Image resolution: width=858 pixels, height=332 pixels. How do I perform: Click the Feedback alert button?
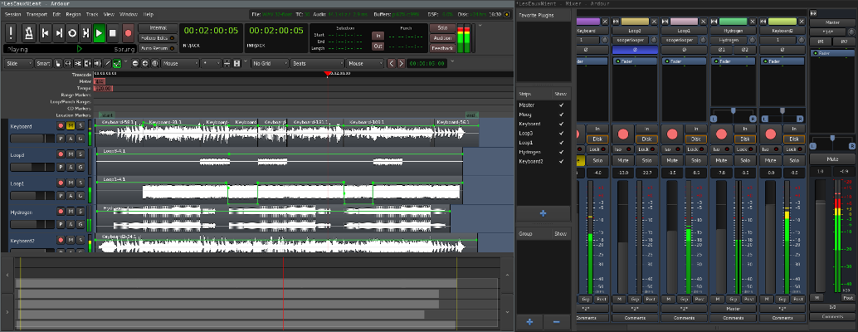tap(442, 48)
